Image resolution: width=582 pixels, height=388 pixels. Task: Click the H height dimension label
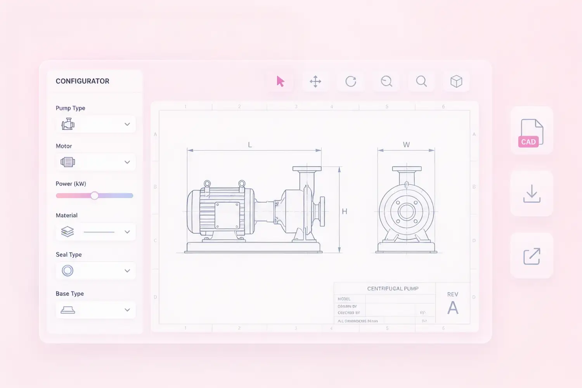[345, 211]
